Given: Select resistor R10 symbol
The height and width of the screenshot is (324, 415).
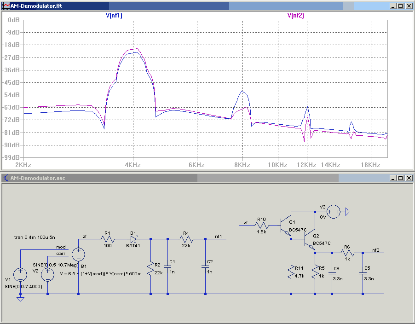Looking at the screenshot, I should point(262,226).
